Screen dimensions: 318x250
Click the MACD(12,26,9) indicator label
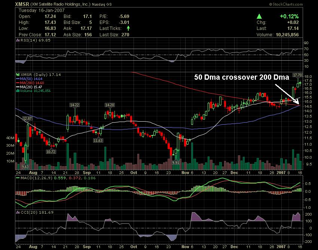[37, 178]
